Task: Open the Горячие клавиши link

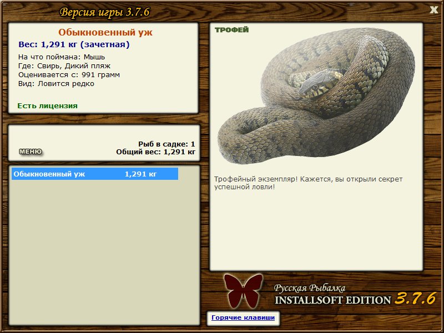Action: pos(243,317)
